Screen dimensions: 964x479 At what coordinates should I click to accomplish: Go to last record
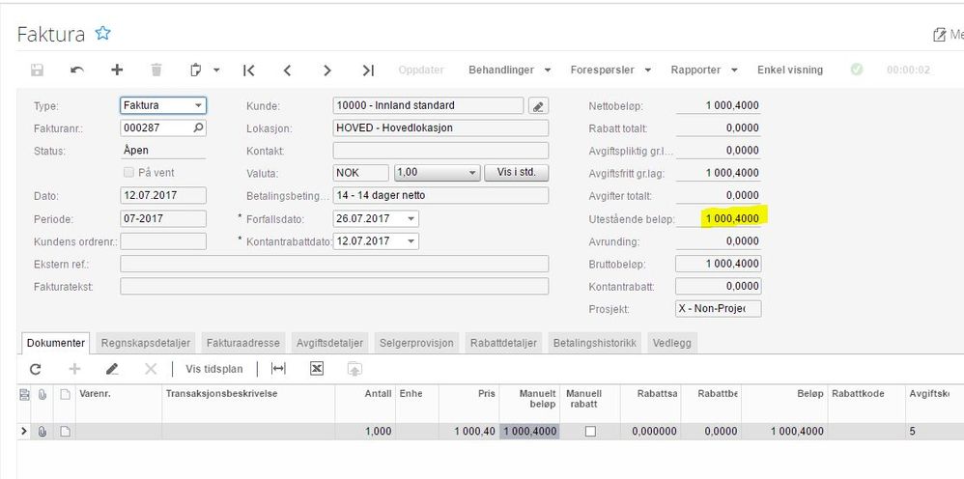pyautogui.click(x=368, y=70)
